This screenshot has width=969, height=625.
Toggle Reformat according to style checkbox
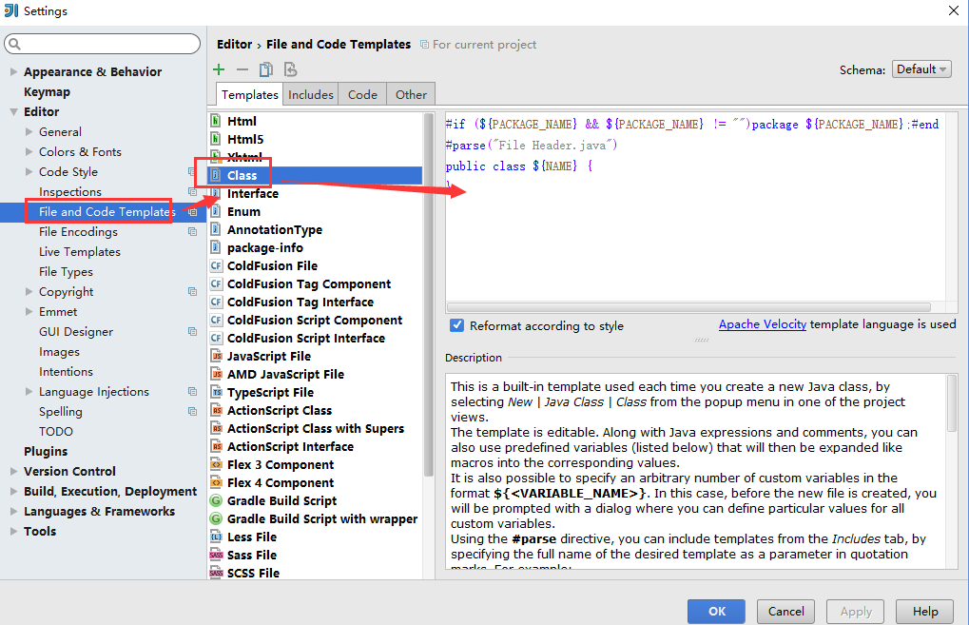point(456,325)
